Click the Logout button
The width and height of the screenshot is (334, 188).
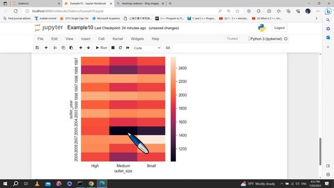[x=279, y=28]
